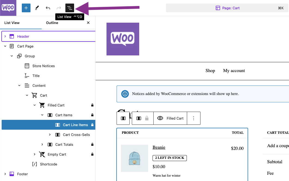Click the Undo arrow icon
Screen dimensions: 289x181
(x=48, y=8)
